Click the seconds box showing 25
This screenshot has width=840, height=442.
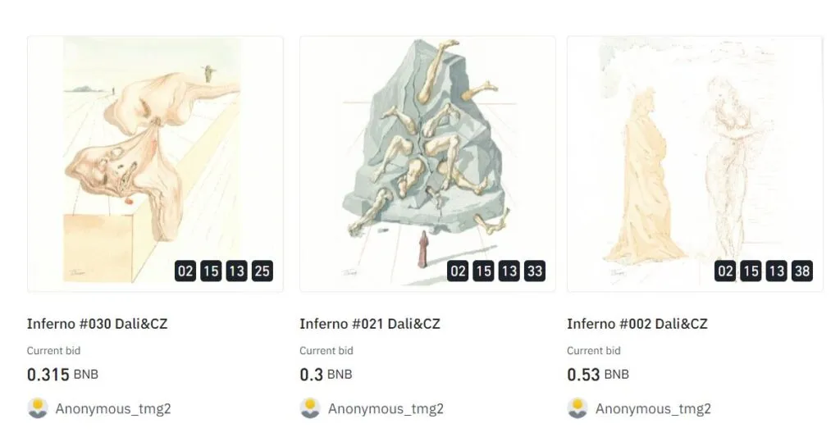click(x=262, y=271)
